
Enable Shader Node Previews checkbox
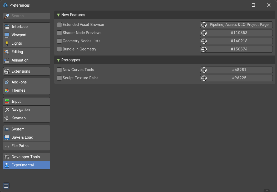click(x=59, y=33)
